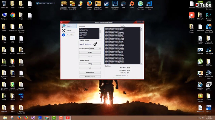The height and width of the screenshot is (120, 215).
Task: Open the Computer desktop icon
Action: tap(4, 16)
